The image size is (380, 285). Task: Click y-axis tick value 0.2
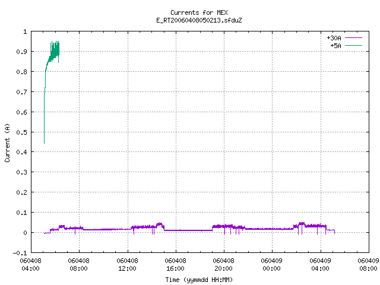tap(21, 192)
